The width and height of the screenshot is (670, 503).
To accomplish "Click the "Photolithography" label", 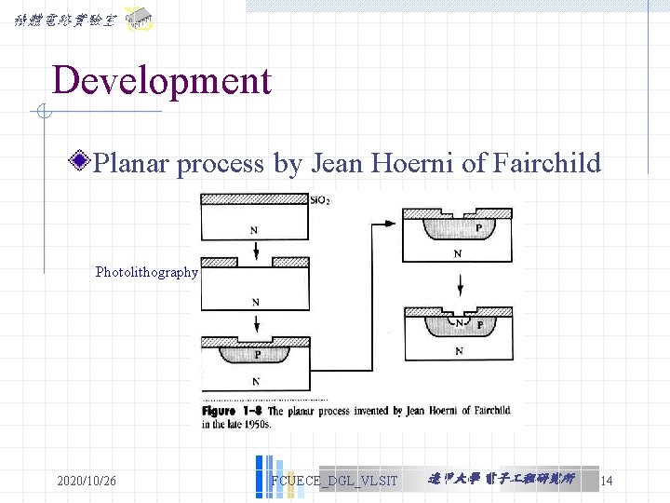I will point(147,272).
